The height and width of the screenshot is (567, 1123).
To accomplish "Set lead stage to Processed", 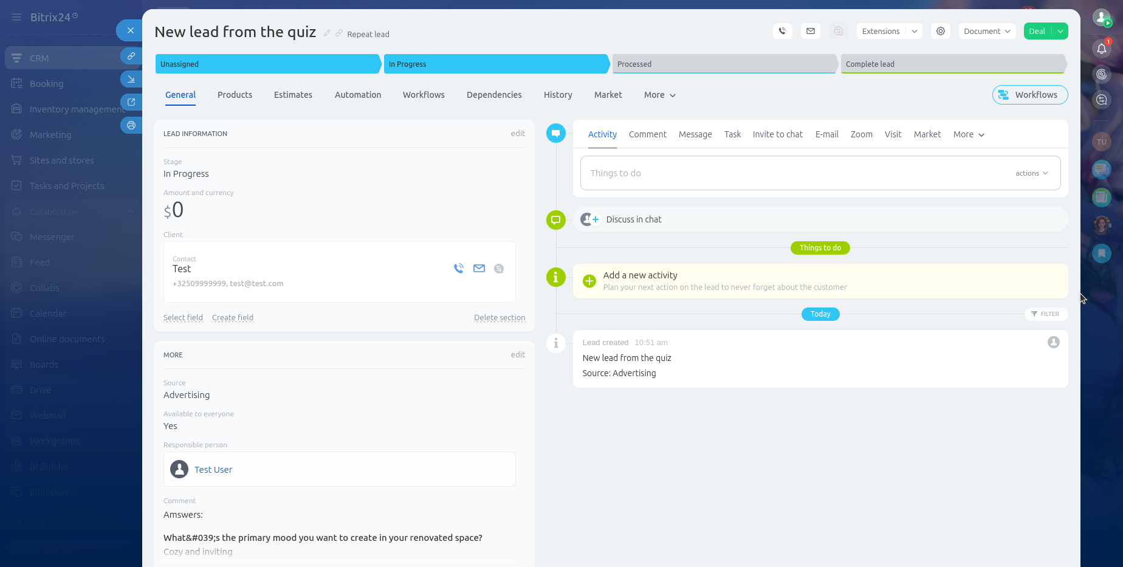I will 723,64.
